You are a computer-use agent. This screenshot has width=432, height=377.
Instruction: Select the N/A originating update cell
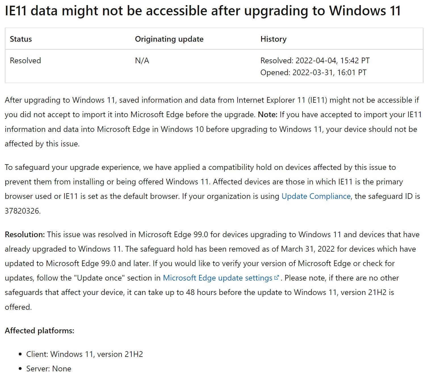(x=142, y=60)
